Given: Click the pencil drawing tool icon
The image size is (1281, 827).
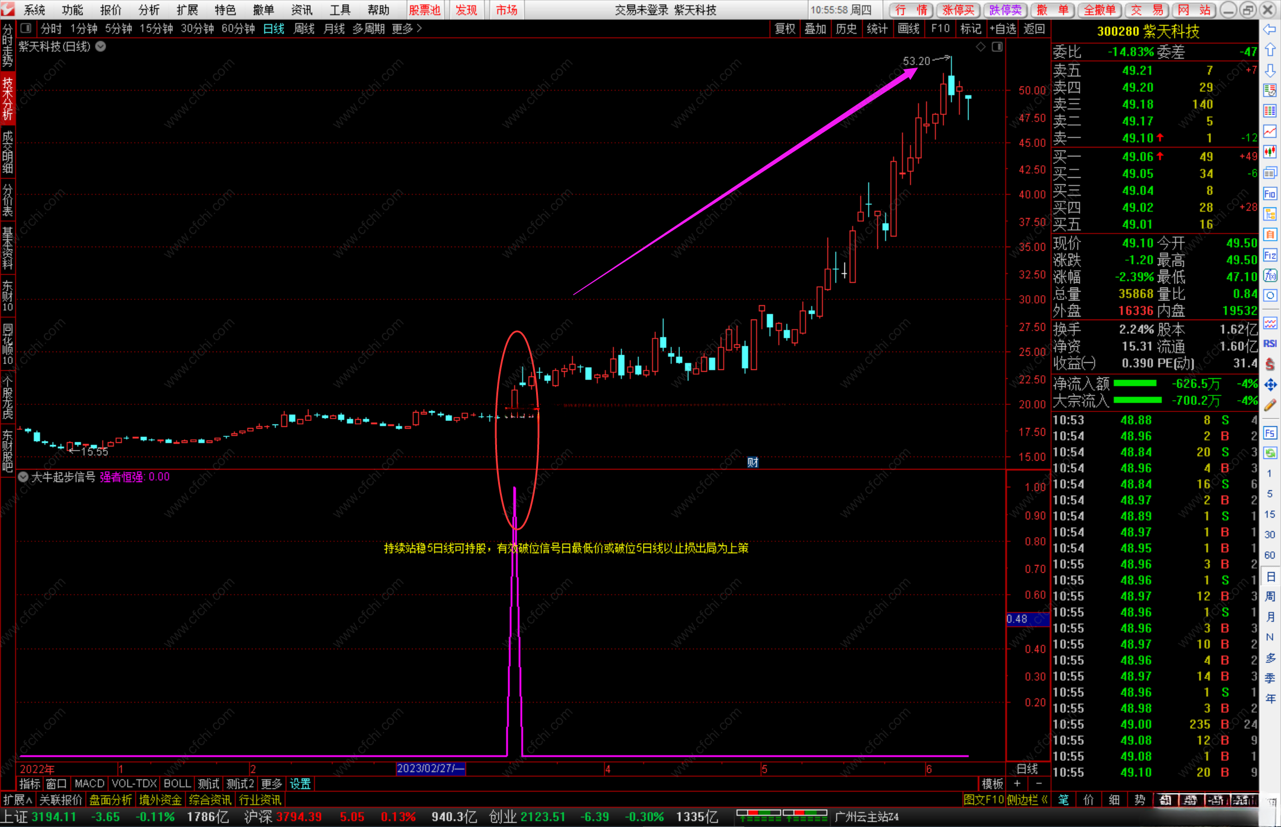Looking at the screenshot, I should (1270, 405).
